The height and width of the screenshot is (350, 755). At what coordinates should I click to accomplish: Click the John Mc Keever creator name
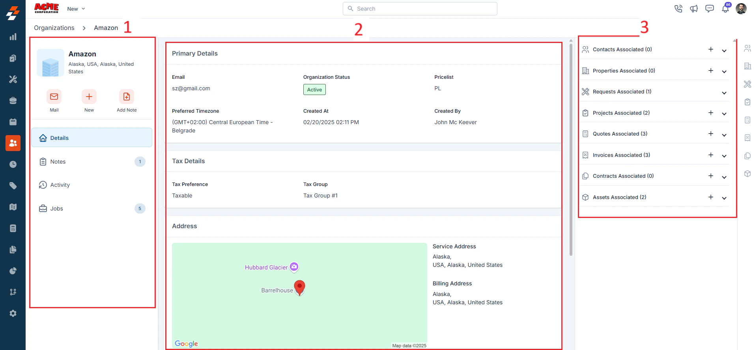pyautogui.click(x=456, y=122)
